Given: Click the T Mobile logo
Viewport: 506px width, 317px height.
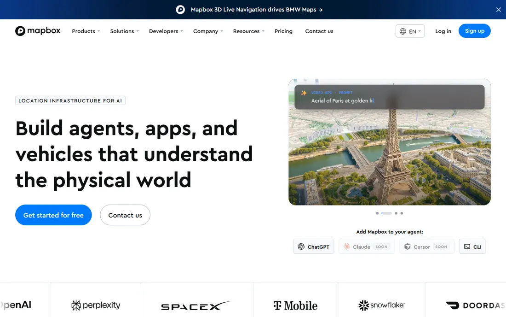Looking at the screenshot, I should point(295,305).
